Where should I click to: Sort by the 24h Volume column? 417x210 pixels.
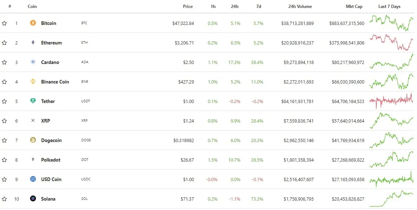coord(300,6)
